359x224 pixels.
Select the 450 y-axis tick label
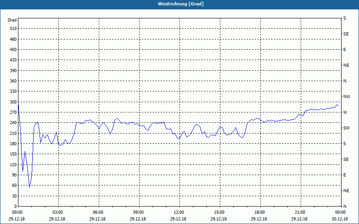(13, 50)
